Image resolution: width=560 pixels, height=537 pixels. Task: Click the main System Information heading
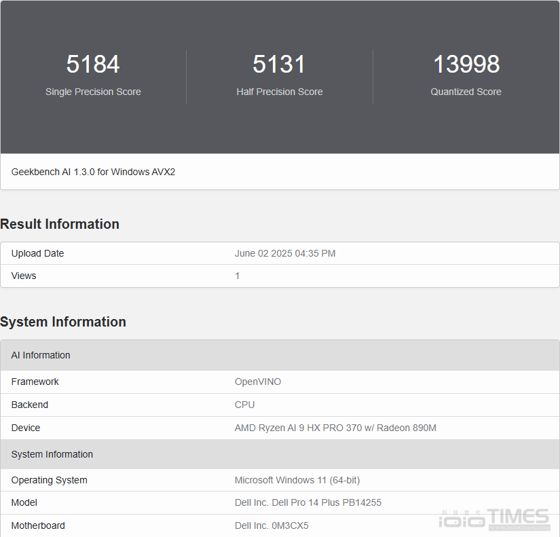63,322
